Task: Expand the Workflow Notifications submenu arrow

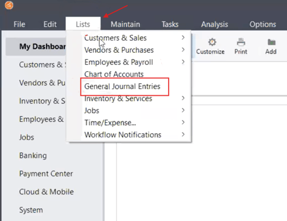Action: [x=183, y=134]
